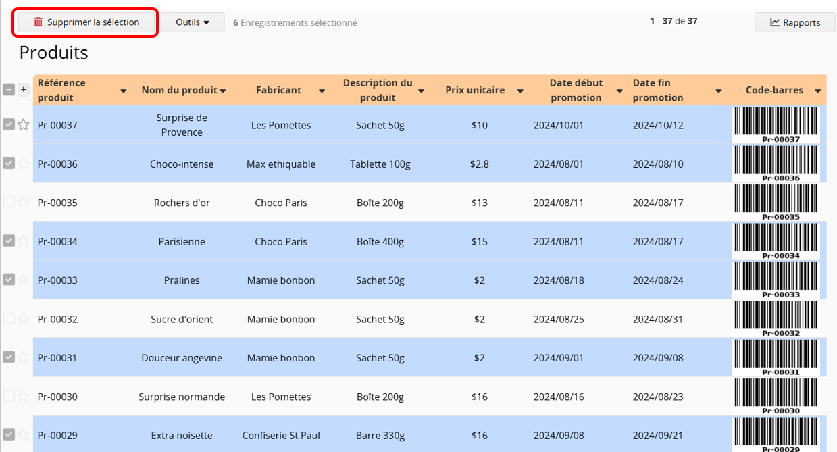Star the Pr-00034 Parisienne record
Viewport: 837px width, 452px height.
click(24, 241)
